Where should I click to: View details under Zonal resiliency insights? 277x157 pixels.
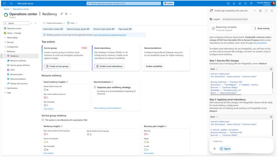coord(49,109)
